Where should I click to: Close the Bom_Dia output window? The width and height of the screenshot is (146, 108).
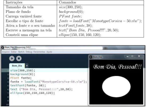pos(139,56)
